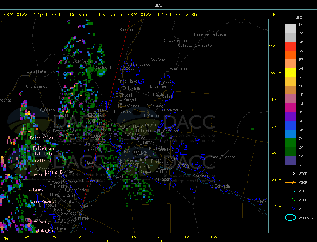Click the Lomas_Blancas label
Viewport: 317px width, 242px height.
pyautogui.click(x=222, y=157)
